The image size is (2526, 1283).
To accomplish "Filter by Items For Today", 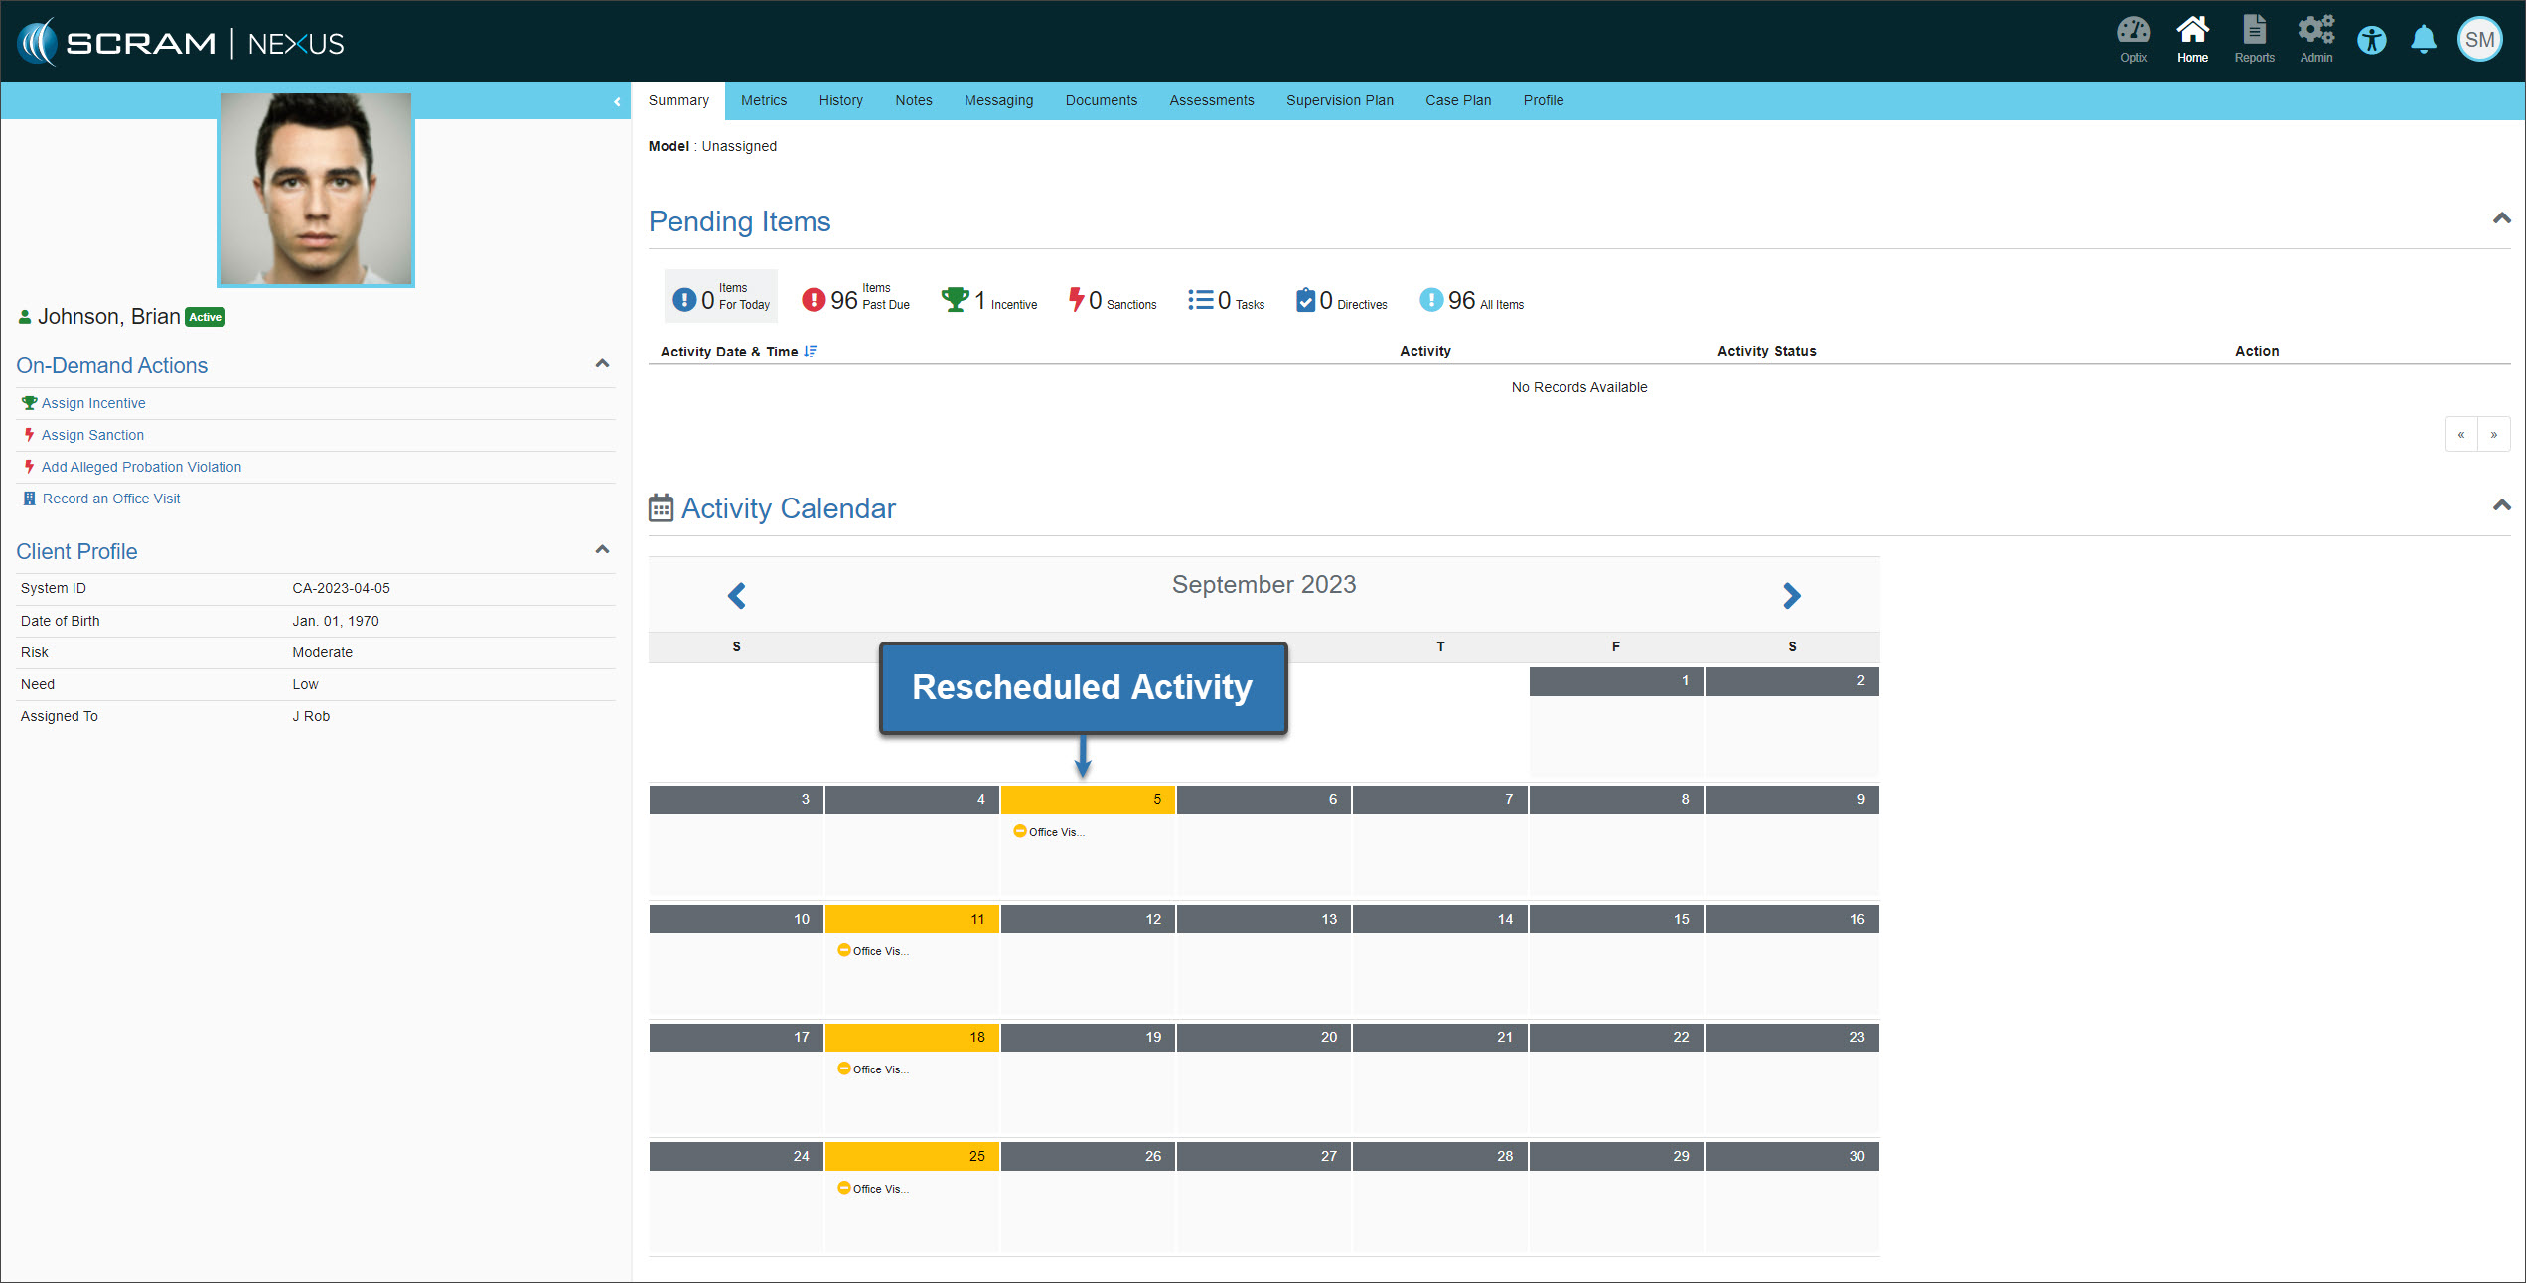I will [x=721, y=298].
